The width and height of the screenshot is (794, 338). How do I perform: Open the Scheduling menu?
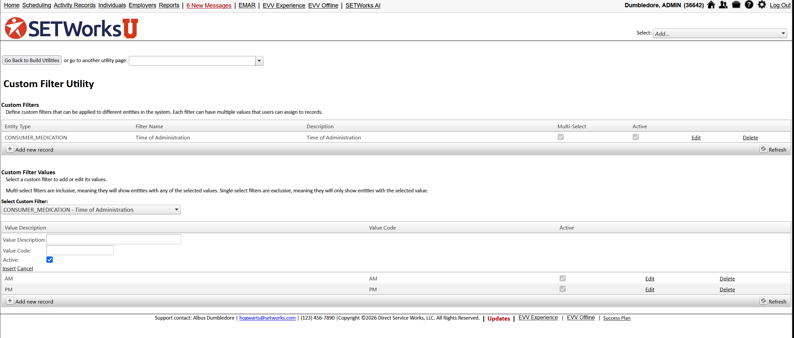click(37, 5)
